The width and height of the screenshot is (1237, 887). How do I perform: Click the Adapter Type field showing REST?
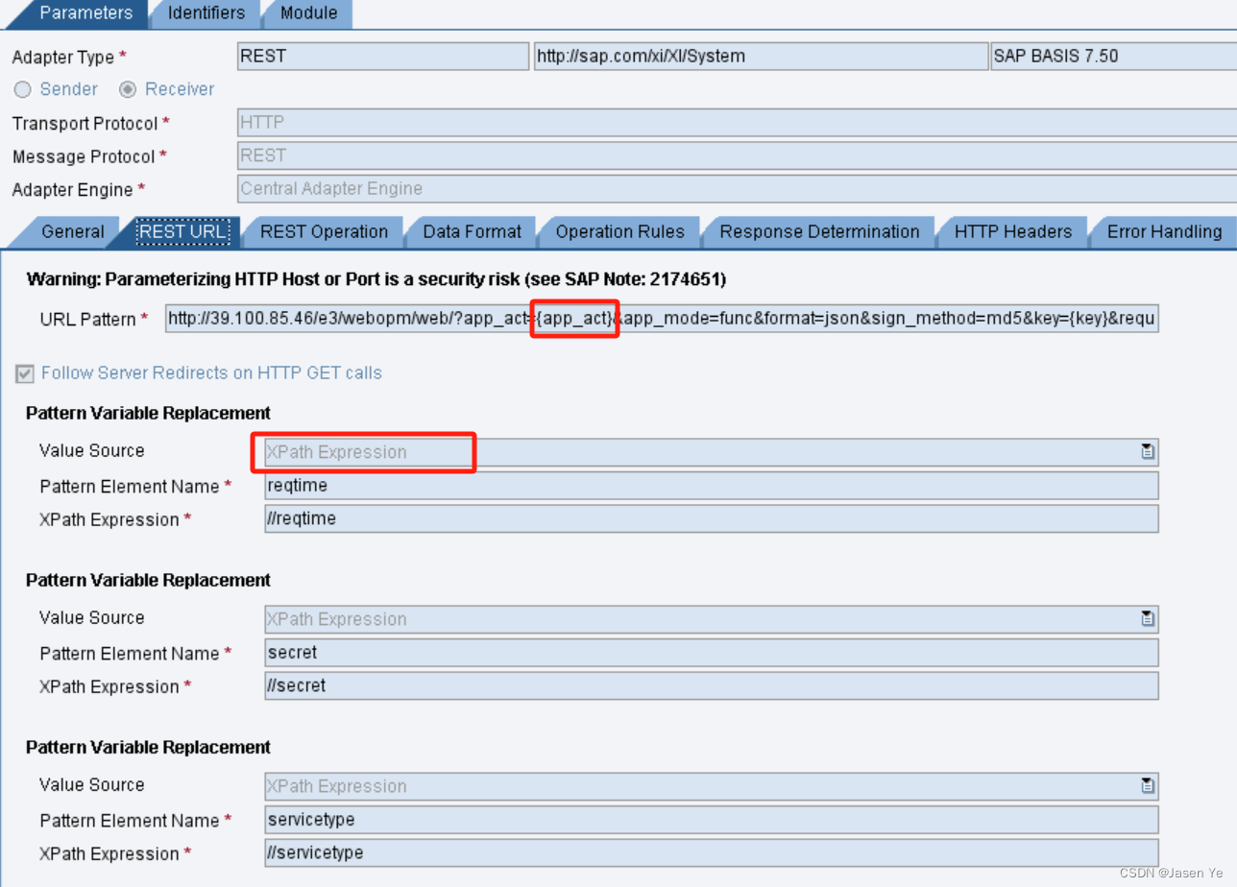point(382,56)
